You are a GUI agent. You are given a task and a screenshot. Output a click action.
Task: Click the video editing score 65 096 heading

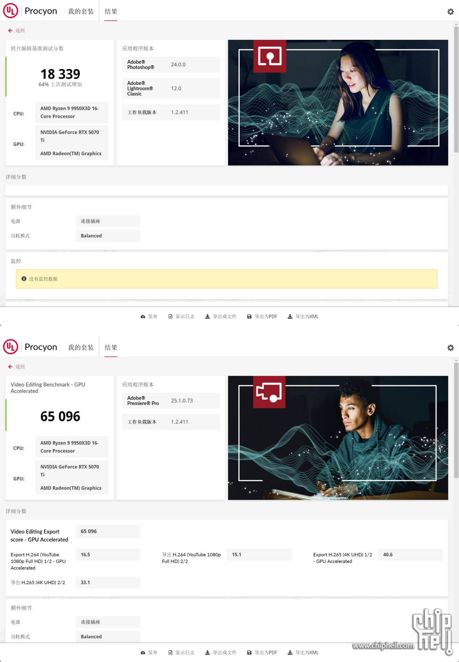click(60, 416)
